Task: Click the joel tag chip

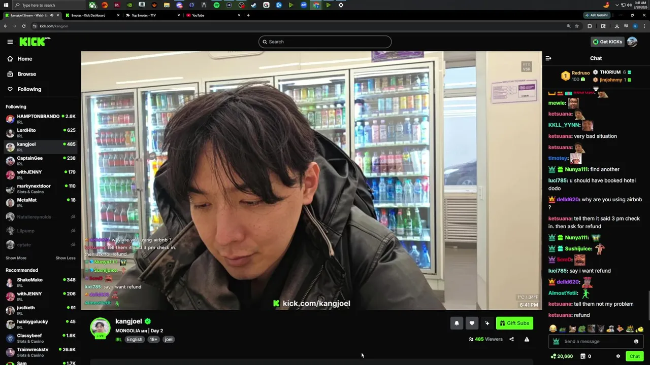Action: pos(169,340)
